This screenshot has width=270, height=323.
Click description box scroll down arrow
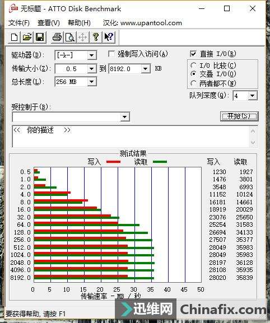click(253, 142)
